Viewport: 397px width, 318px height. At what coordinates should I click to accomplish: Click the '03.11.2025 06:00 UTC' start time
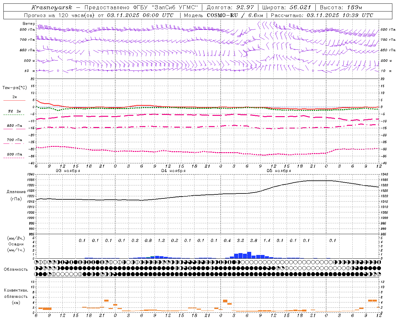coord(140,15)
